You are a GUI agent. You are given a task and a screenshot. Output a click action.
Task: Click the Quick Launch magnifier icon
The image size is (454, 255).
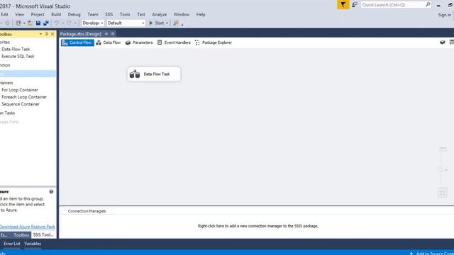pyautogui.click(x=428, y=5)
